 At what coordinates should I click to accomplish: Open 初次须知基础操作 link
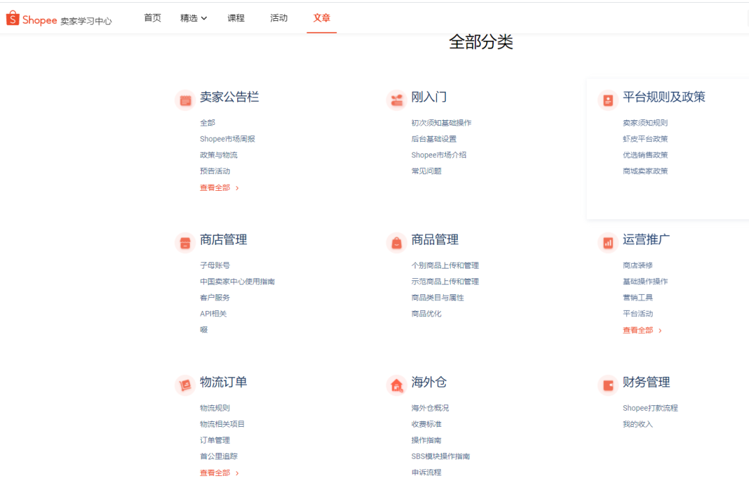[441, 123]
